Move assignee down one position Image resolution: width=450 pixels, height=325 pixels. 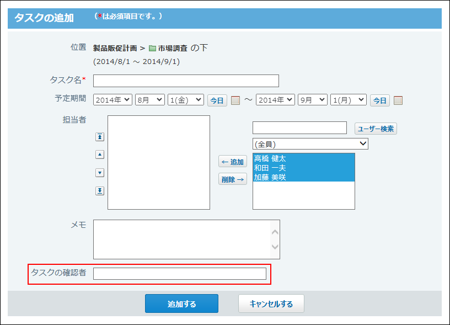100,173
